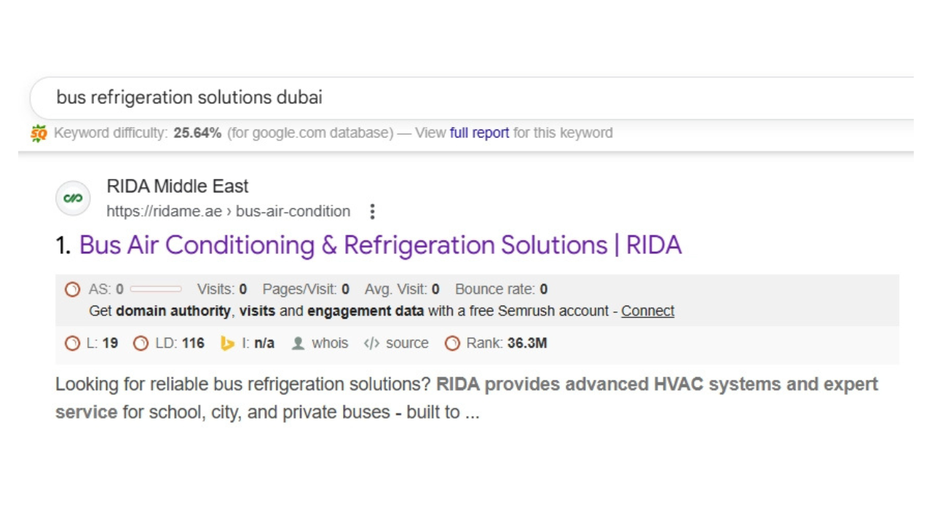The image size is (932, 524).
Task: Click the source code brackets icon
Action: tap(371, 344)
